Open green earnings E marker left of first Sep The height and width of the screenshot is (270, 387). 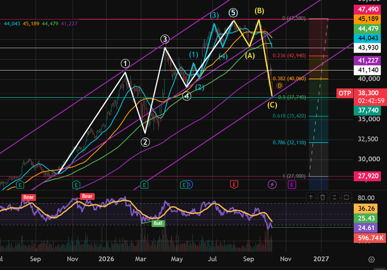20,184
